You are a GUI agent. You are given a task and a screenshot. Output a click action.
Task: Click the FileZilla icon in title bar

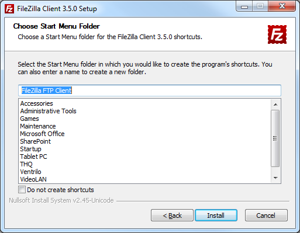[9, 9]
